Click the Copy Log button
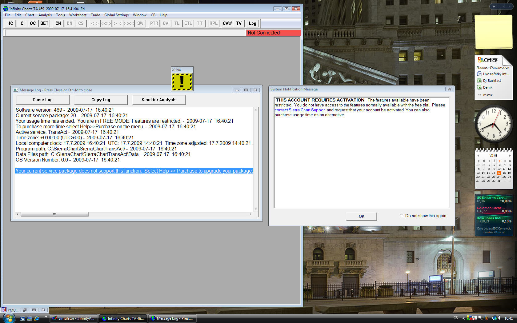 coord(101,100)
